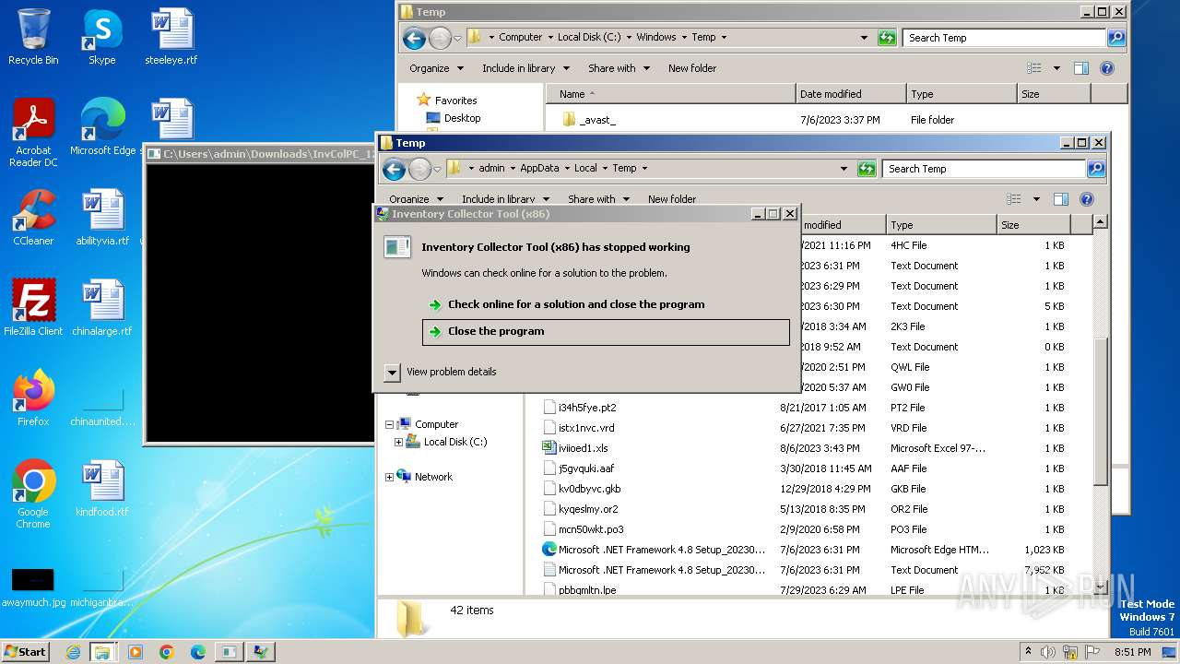
Task: Launch FileZilla Client shortcut
Action: pos(33,308)
